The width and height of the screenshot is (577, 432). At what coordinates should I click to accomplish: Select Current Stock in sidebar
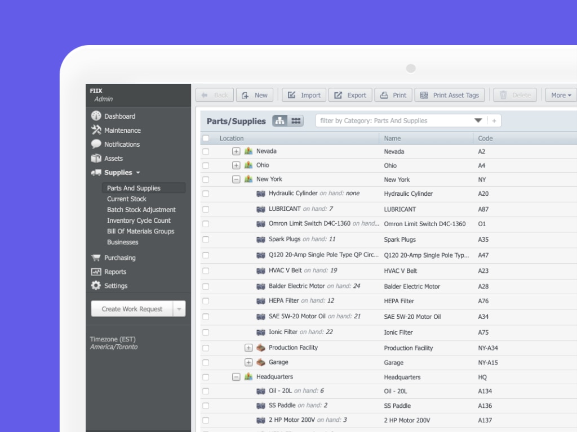click(x=127, y=199)
